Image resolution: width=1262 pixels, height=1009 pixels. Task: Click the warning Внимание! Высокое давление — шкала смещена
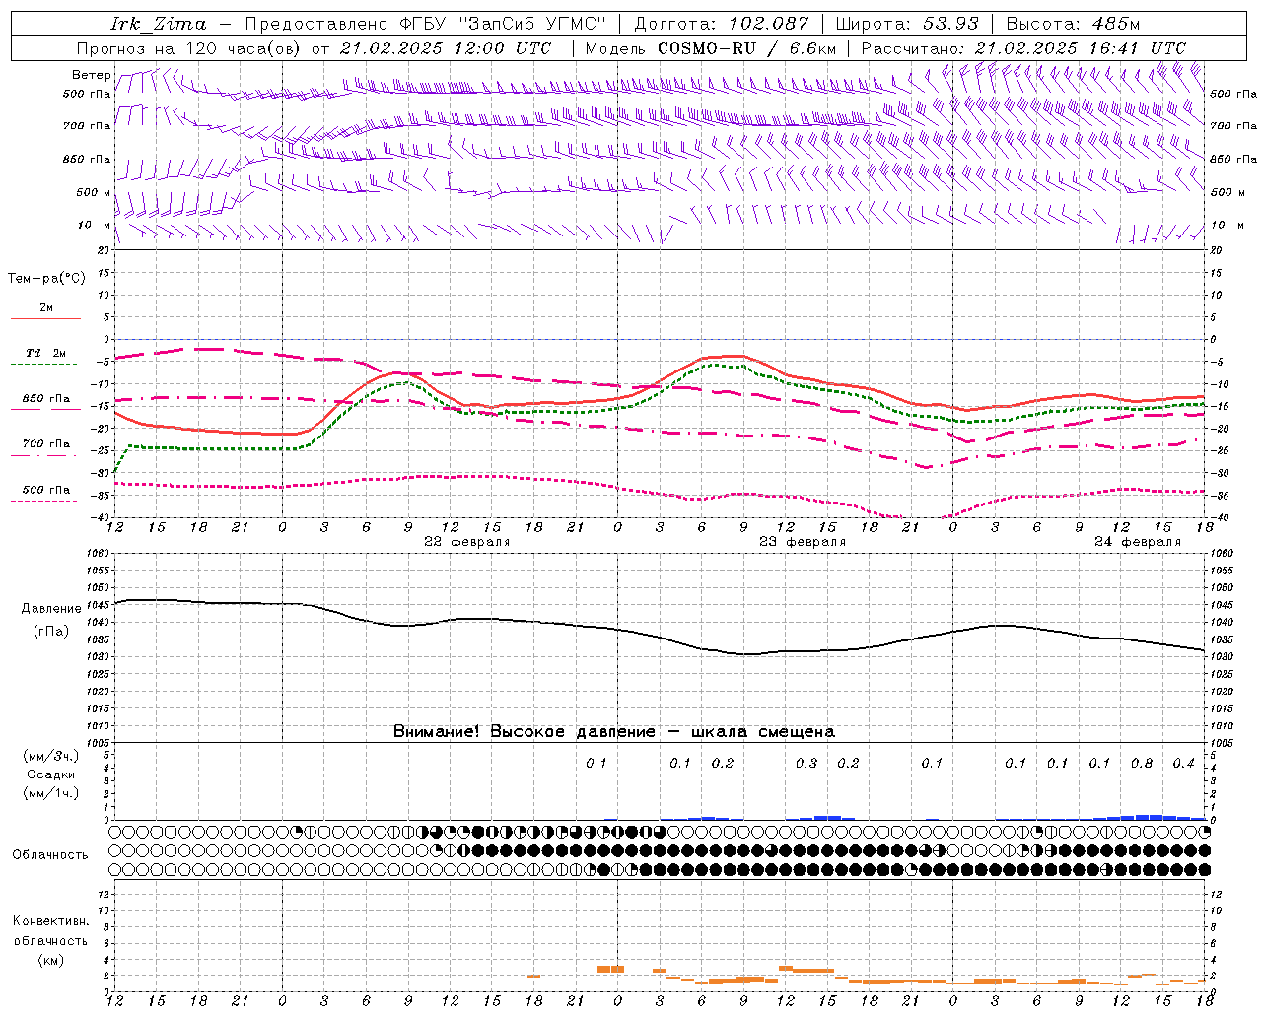[x=614, y=731]
